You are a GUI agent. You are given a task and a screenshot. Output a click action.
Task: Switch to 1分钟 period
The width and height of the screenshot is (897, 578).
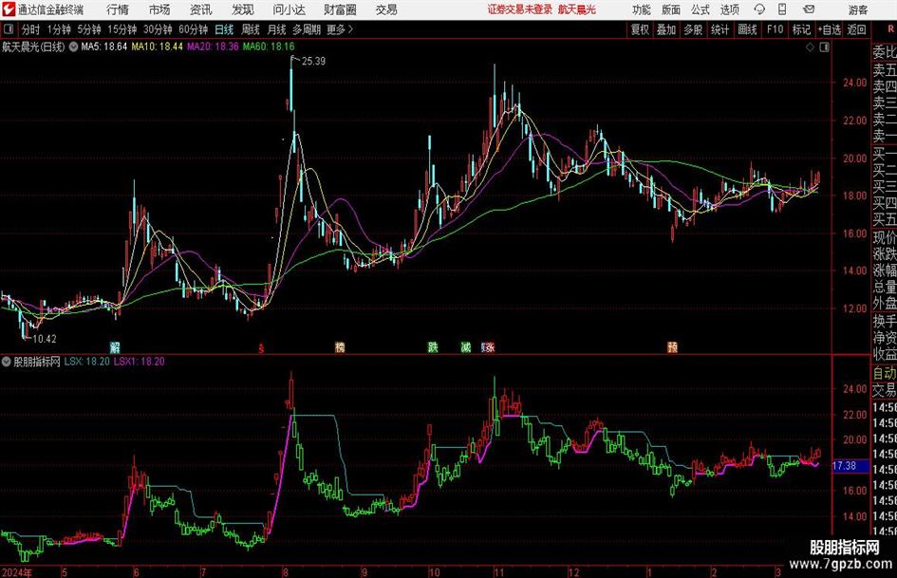pos(58,29)
